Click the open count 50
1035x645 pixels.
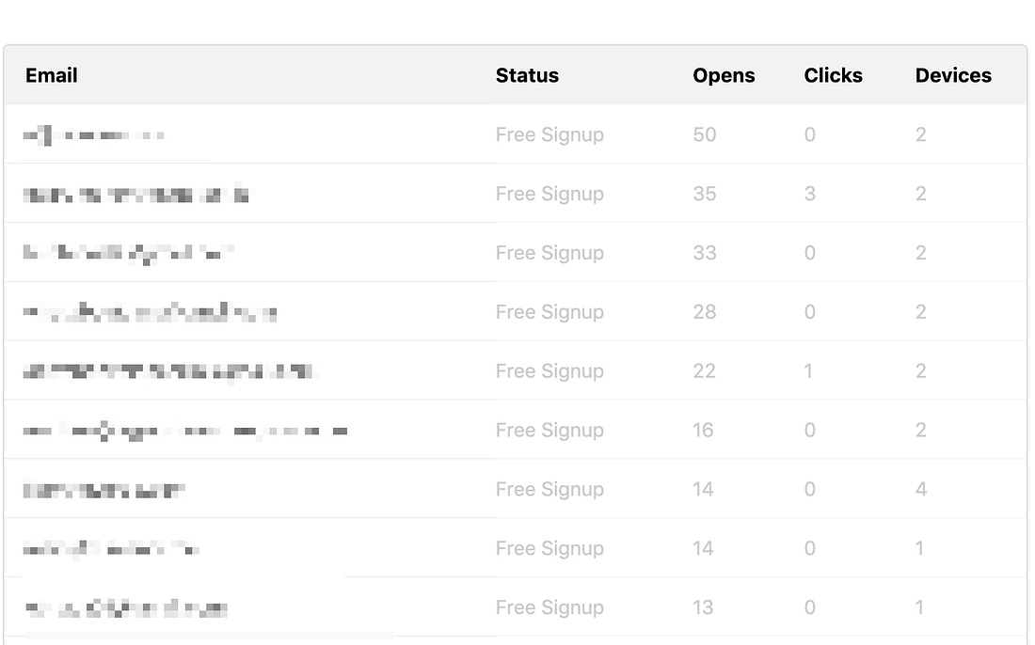[x=705, y=134]
